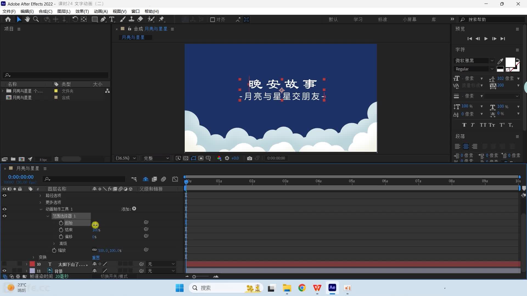The image size is (527, 296).
Task: Expand the 高级 group
Action: [54, 243]
